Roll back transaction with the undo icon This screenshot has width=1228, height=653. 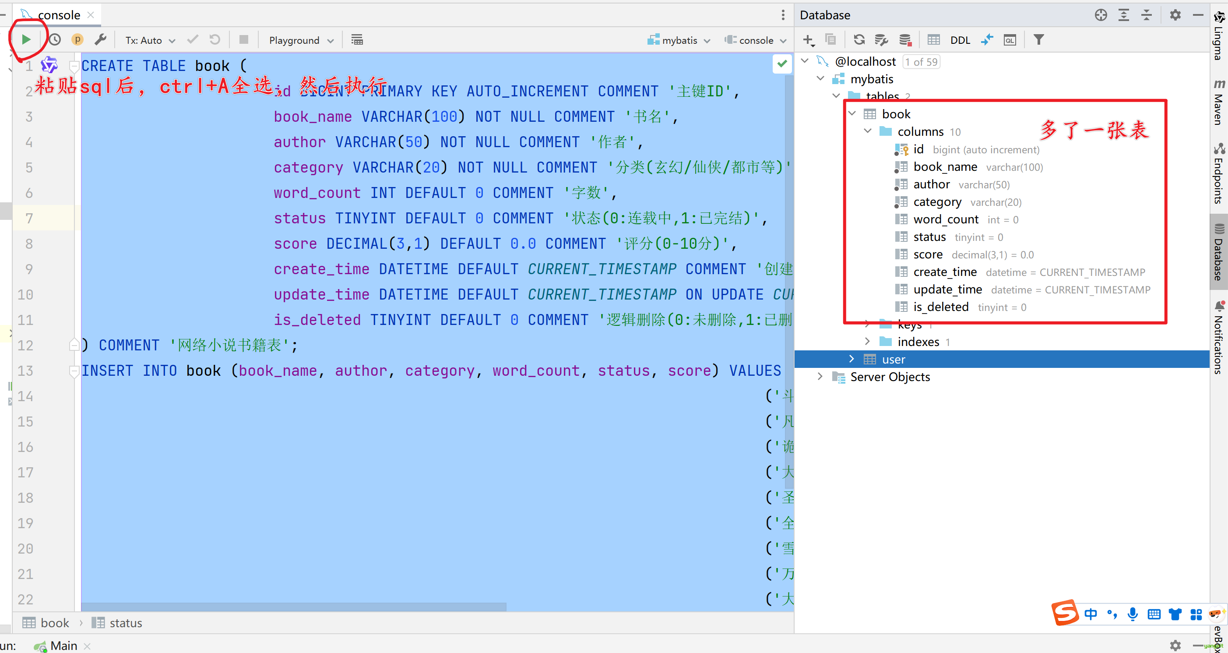click(215, 39)
